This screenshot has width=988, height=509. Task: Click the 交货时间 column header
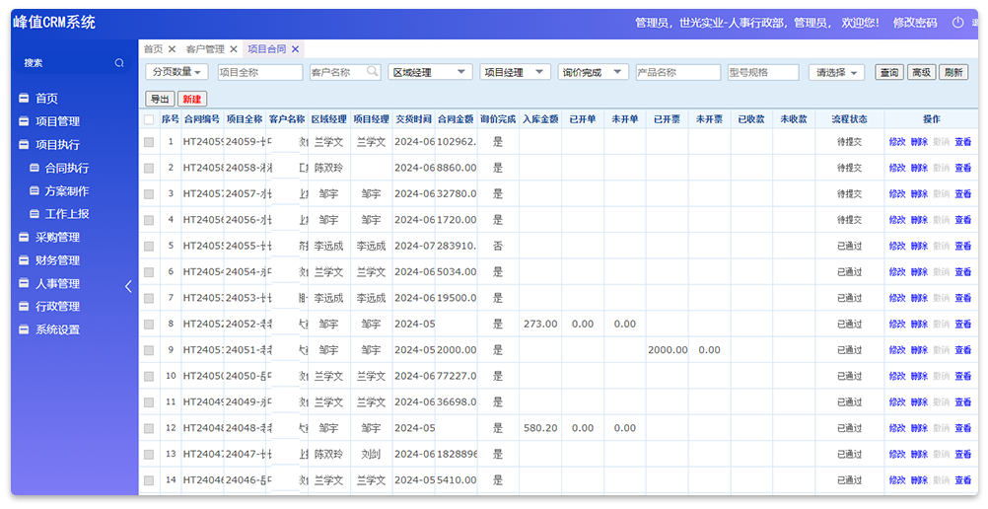coord(413,119)
